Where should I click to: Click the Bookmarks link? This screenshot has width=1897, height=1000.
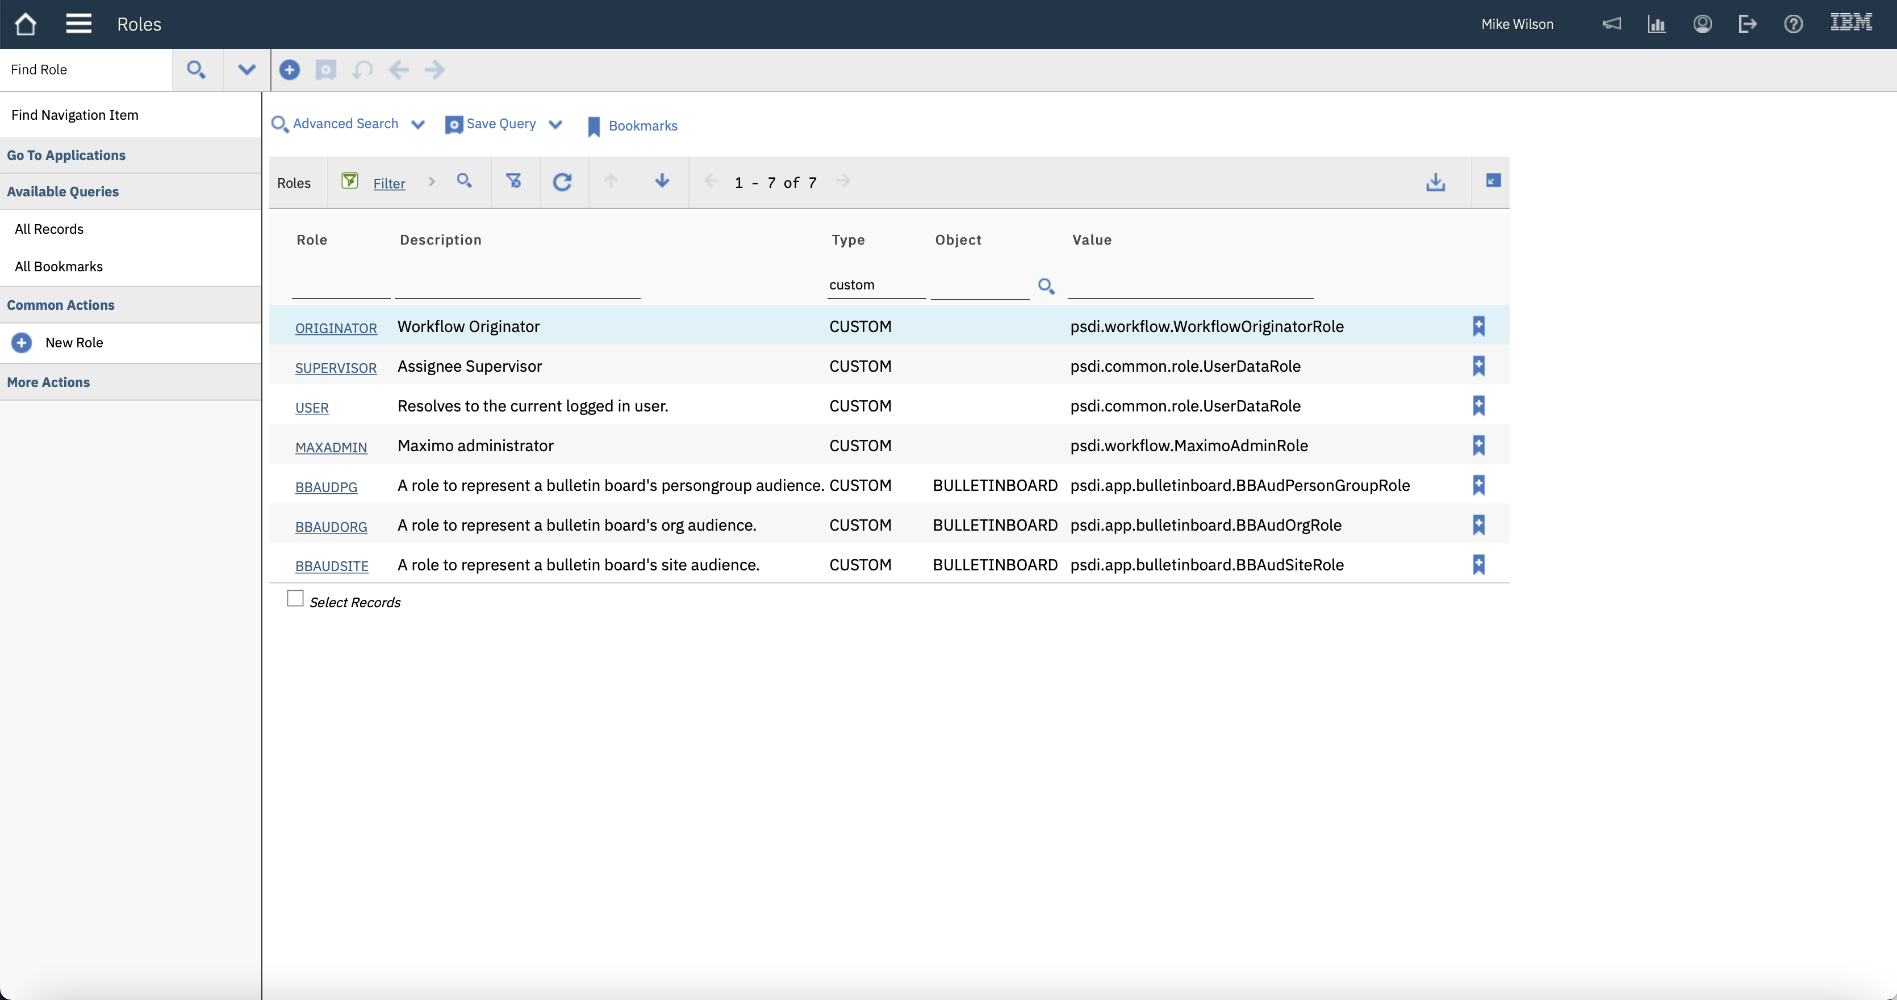[642, 126]
